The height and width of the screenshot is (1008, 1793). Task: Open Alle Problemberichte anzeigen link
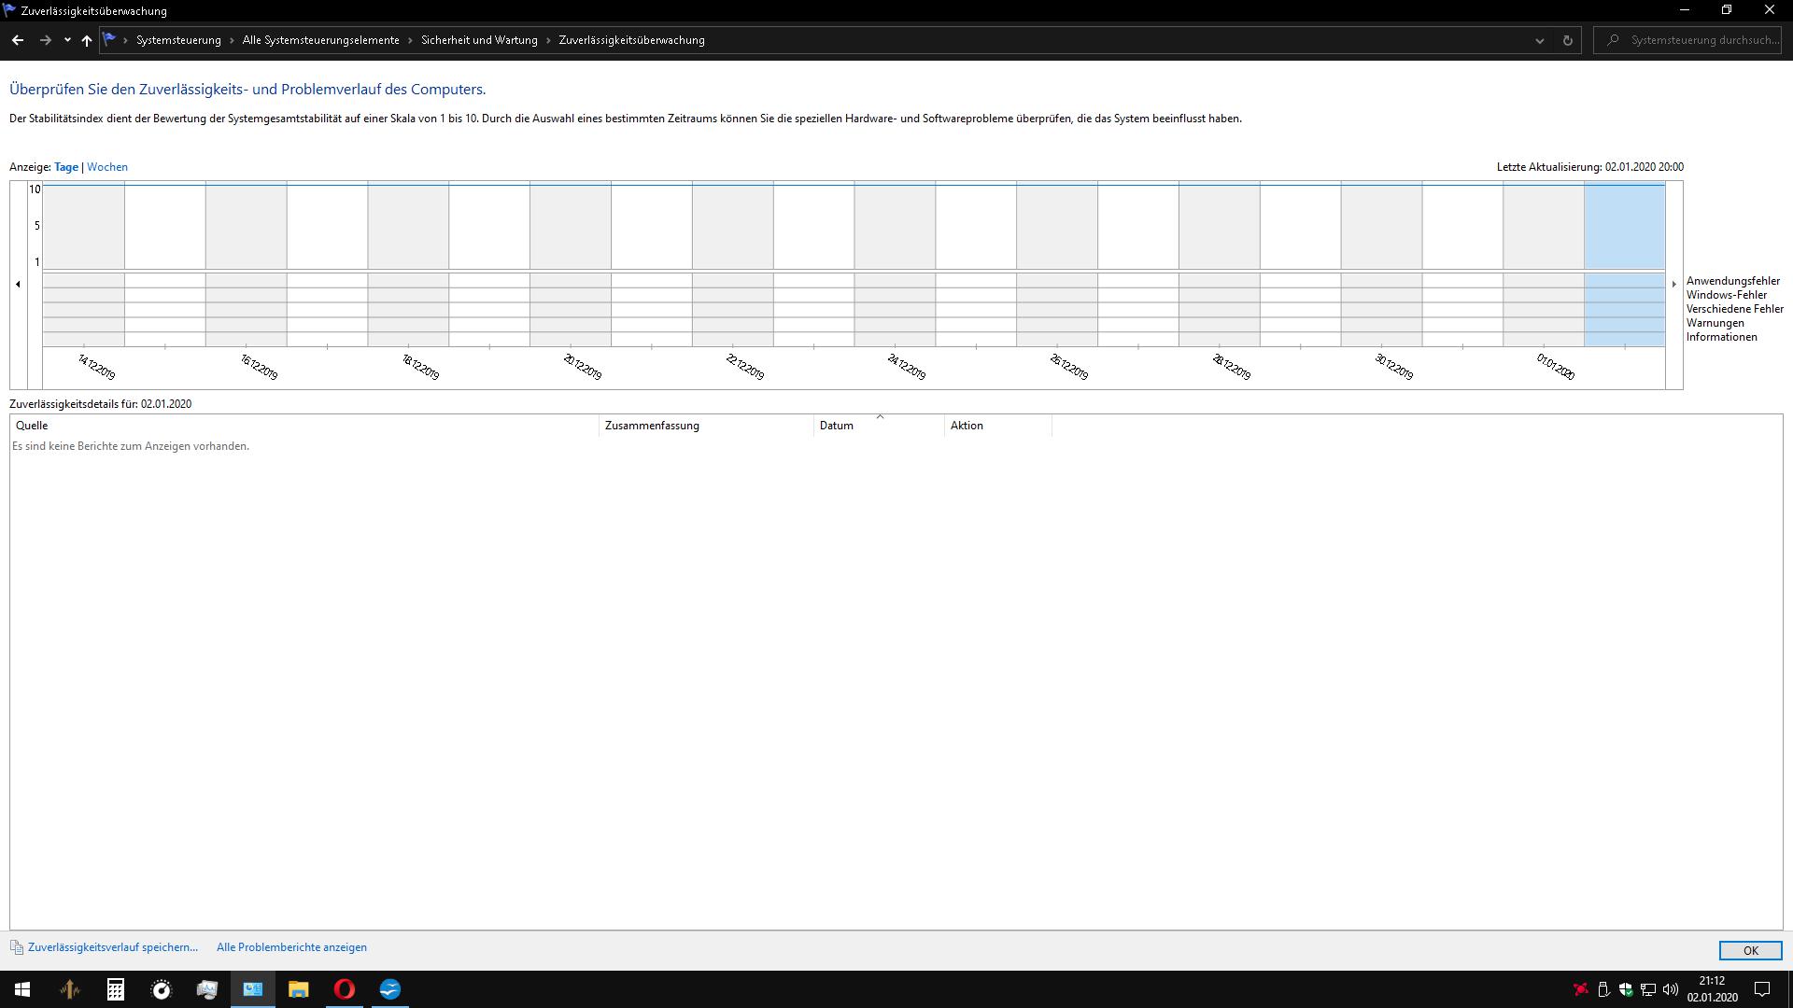[x=291, y=947]
